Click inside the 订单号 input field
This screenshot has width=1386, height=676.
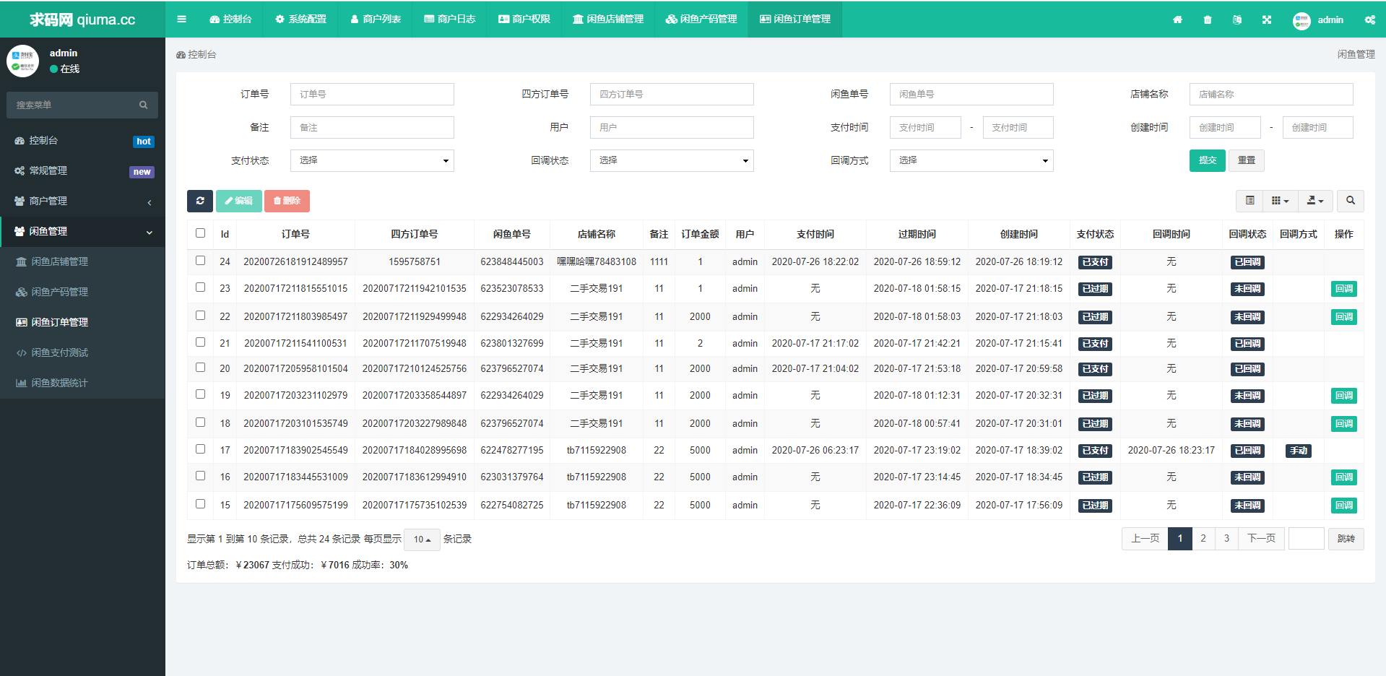pos(371,94)
